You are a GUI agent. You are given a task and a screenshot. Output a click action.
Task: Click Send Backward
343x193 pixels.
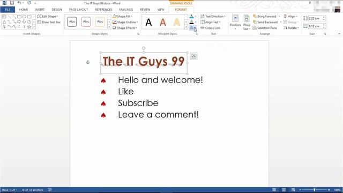tap(265, 22)
